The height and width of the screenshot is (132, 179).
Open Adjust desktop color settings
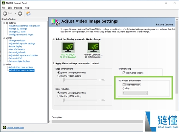coord(22,43)
